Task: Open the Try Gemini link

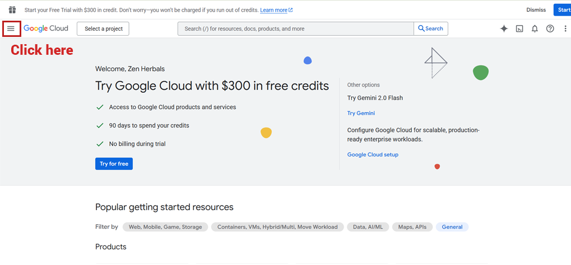Action: coord(361,113)
